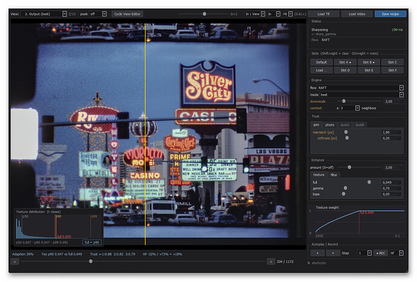Click the base value field
This screenshot has height=282, width=417.
(x=392, y=194)
